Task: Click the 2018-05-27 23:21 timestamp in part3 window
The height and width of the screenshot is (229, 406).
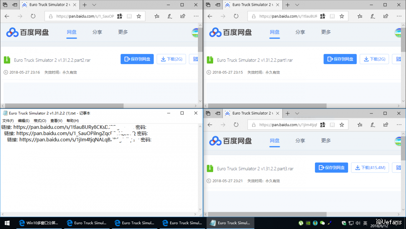Action: (x=227, y=181)
